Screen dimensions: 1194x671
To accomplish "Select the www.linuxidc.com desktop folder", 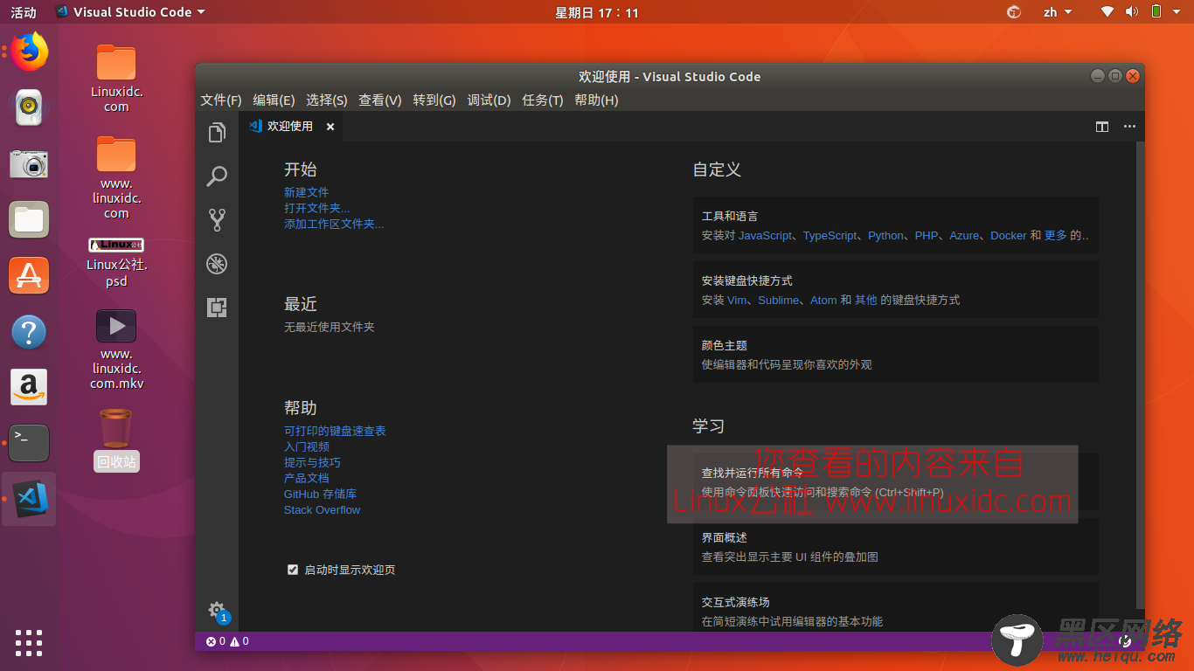I will click(x=116, y=177).
